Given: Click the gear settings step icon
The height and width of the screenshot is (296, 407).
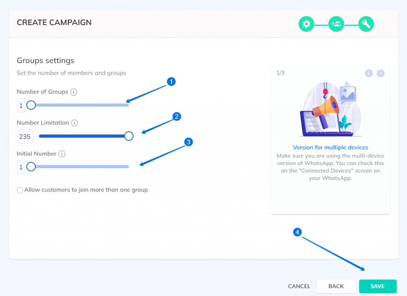Looking at the screenshot, I should point(306,24).
